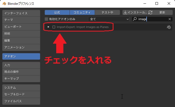
Task: Go to the 編集 section
Action: [21, 41]
